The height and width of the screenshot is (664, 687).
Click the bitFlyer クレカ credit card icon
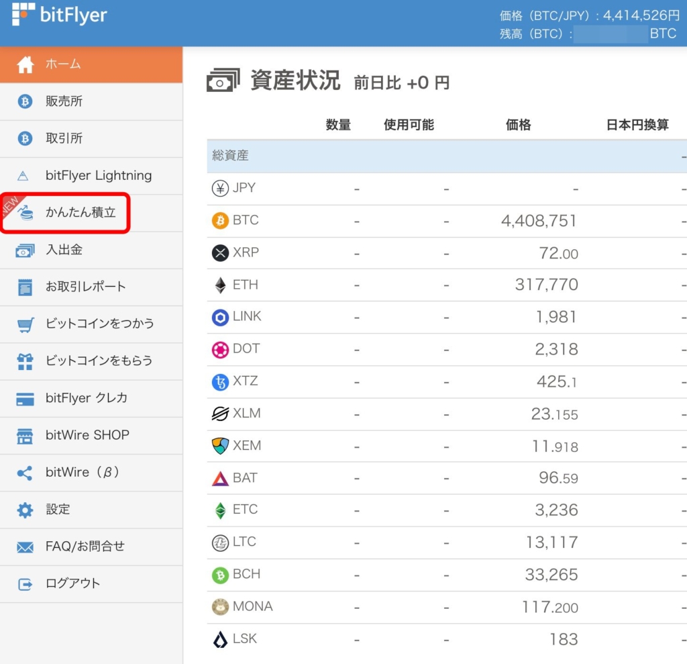coord(25,398)
